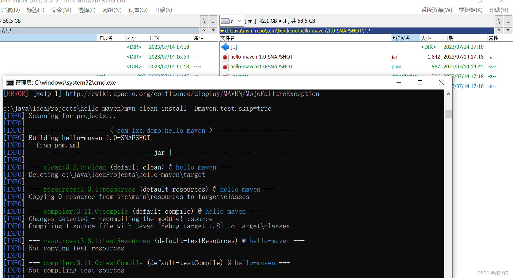Sort left panel by 属性 column
513x278 pixels.
(x=205, y=38)
